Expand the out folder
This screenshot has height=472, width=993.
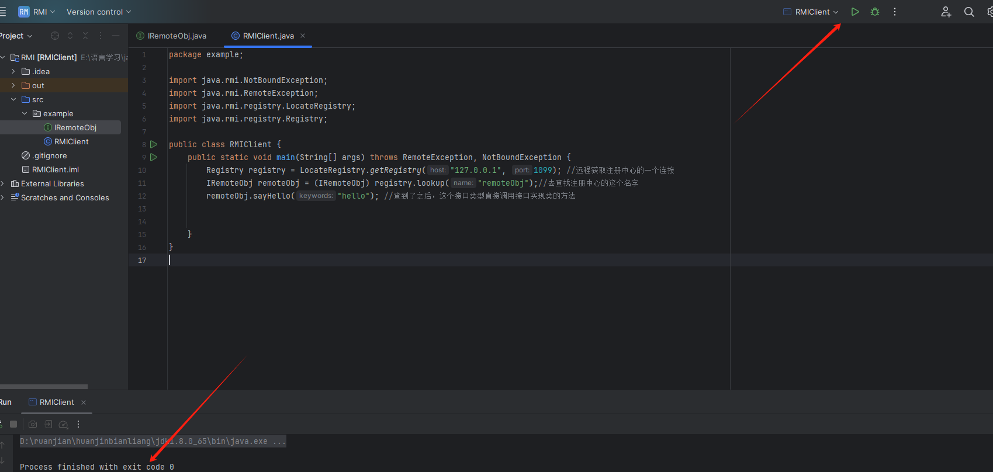pos(13,85)
